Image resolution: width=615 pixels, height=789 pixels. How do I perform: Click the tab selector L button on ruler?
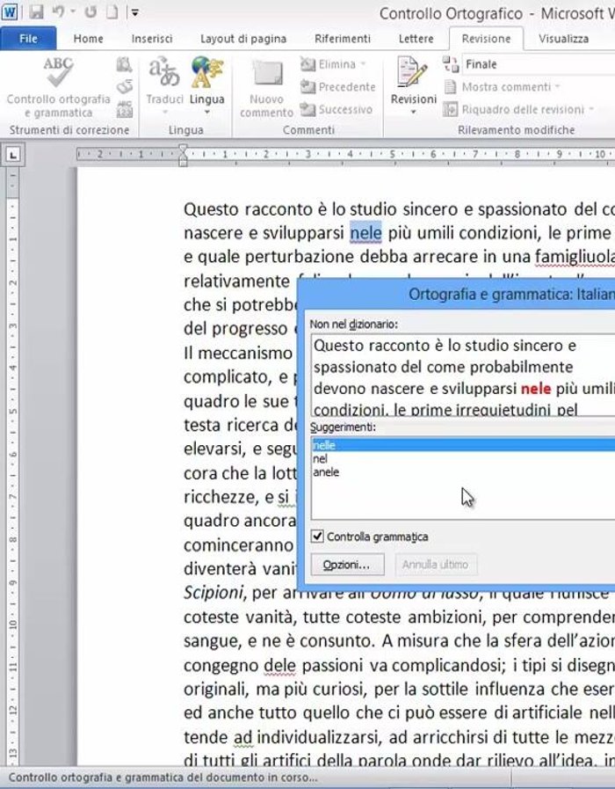[x=12, y=155]
